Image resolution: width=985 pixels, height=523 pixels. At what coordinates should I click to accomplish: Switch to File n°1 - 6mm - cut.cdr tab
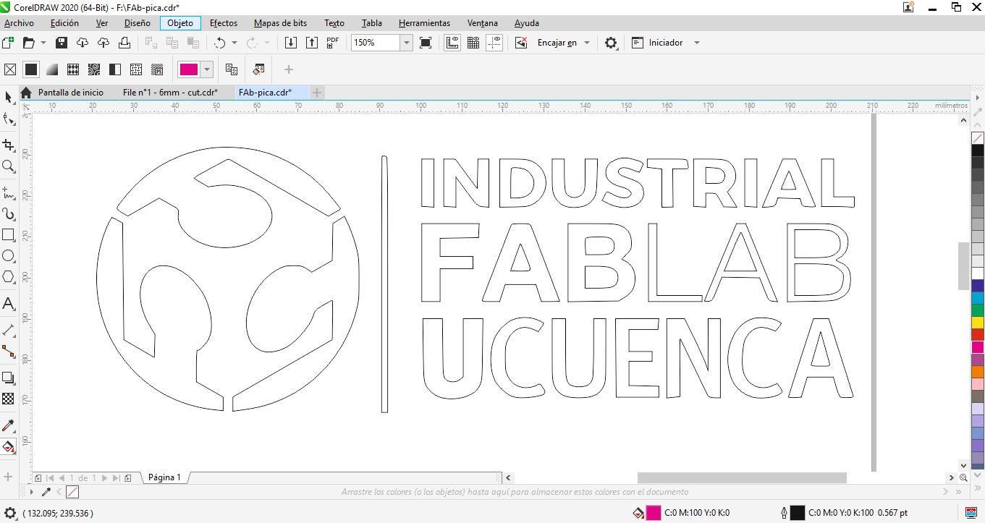(x=170, y=93)
